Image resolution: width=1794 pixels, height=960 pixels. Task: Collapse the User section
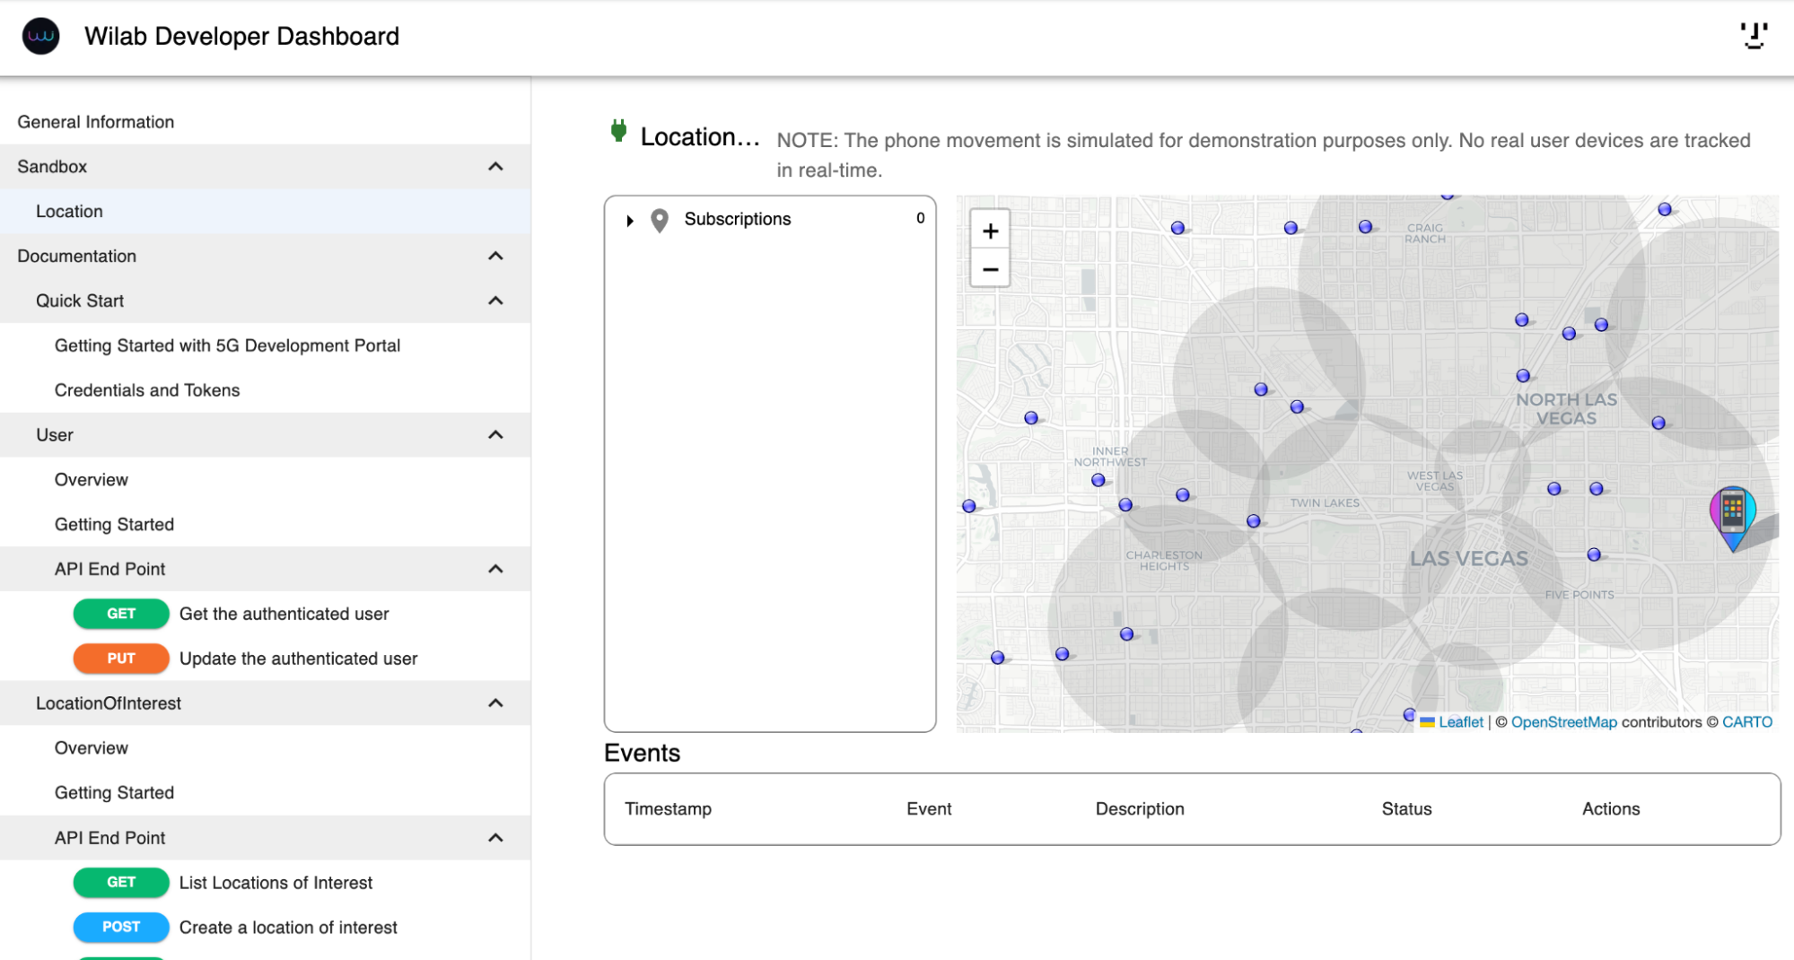click(x=495, y=435)
